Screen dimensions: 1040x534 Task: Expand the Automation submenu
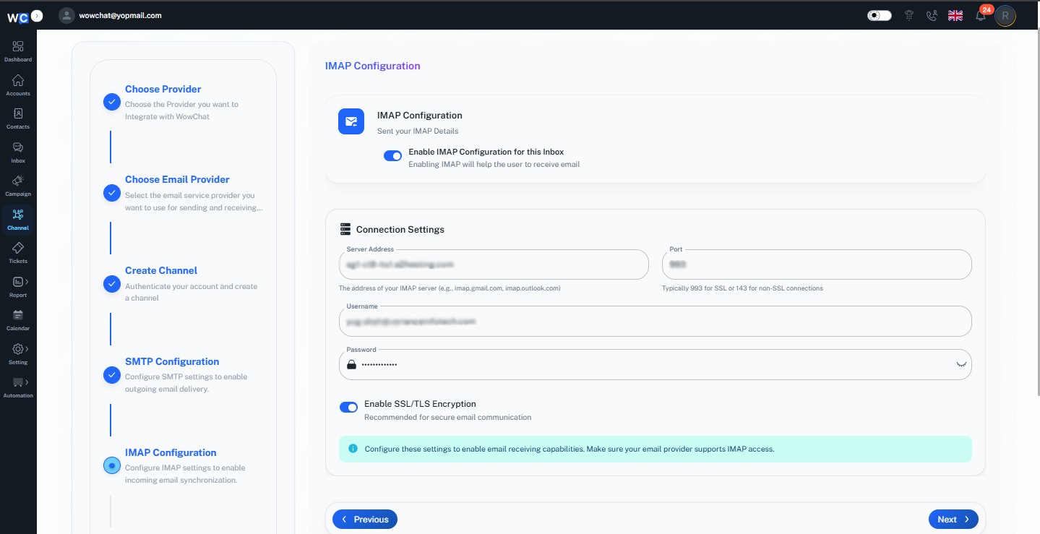(27, 382)
